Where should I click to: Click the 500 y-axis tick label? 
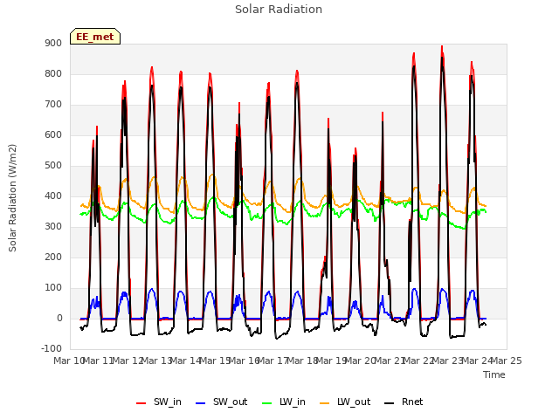click(53, 166)
